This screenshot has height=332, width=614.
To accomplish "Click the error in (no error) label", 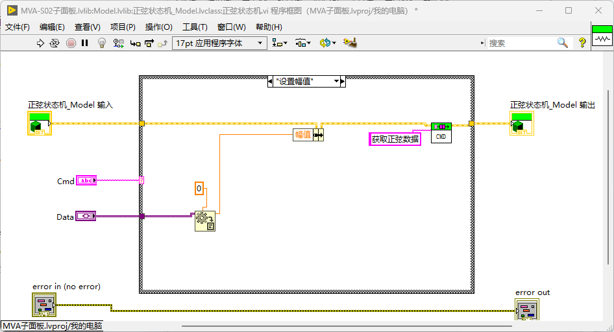I will [x=67, y=287].
